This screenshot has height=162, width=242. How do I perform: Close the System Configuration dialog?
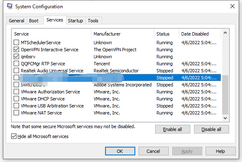pos(232,6)
